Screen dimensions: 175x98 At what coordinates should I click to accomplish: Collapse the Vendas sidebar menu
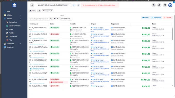point(12,19)
